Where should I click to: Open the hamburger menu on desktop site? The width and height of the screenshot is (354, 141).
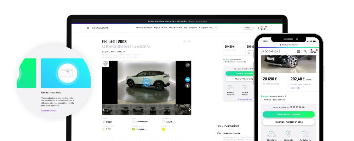[x=88, y=28]
